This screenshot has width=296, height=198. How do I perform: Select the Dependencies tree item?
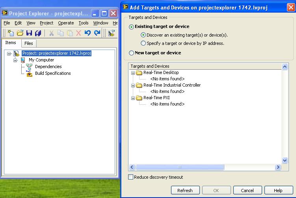[48, 67]
